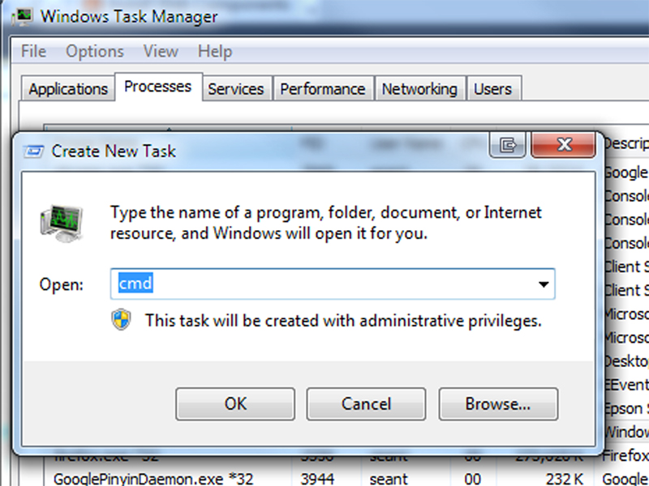Click the administrative privileges shield icon
The height and width of the screenshot is (486, 649).
coord(121,320)
